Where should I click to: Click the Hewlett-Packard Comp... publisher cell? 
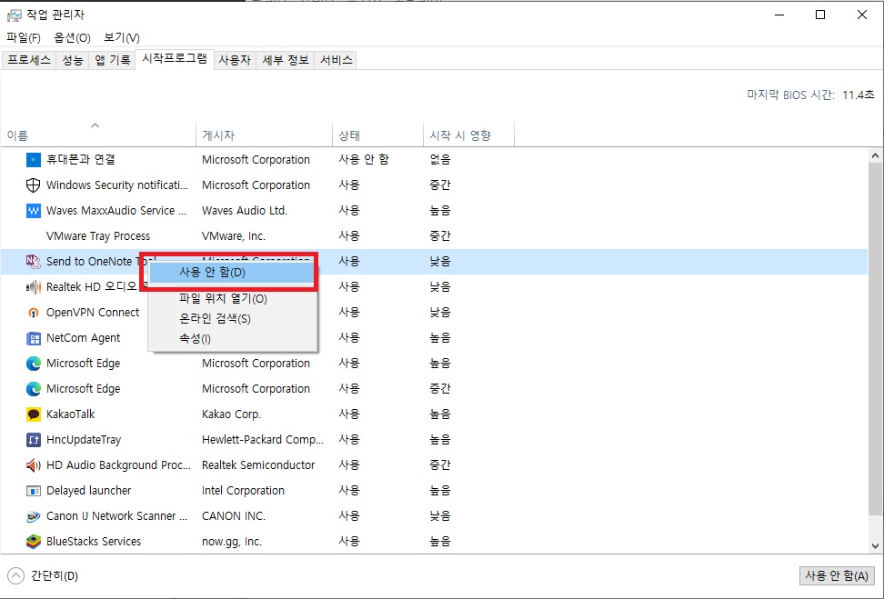263,440
